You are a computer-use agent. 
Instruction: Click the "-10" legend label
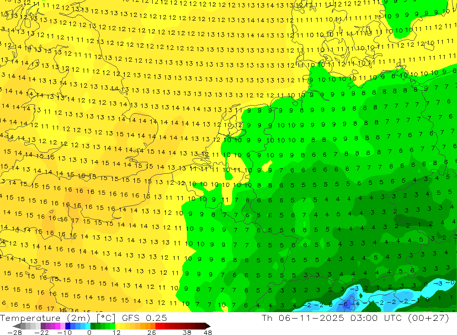(x=64, y=333)
